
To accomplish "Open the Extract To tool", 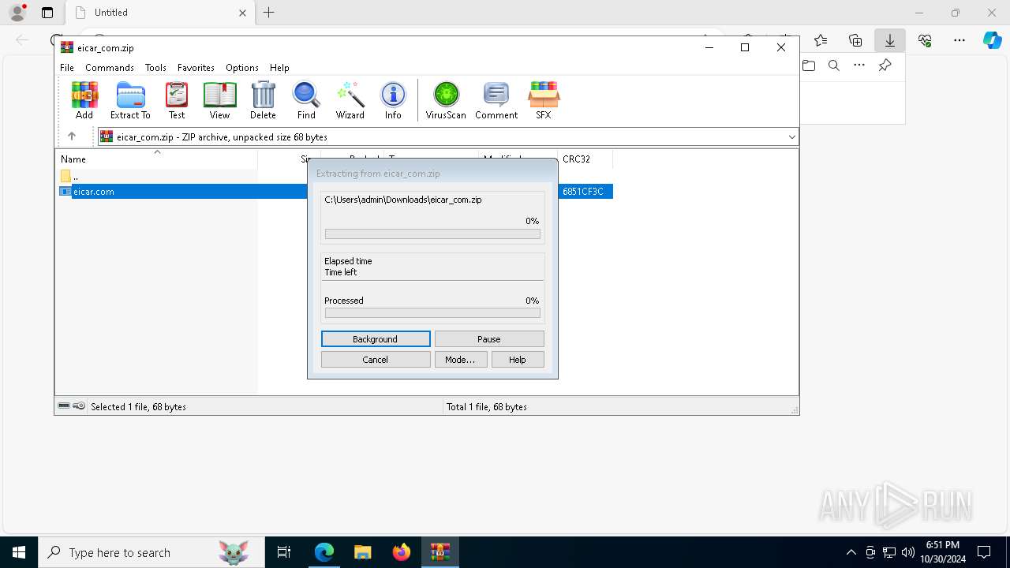I will [x=130, y=100].
